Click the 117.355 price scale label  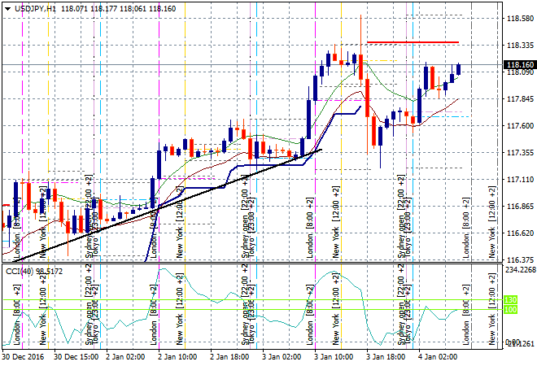click(520, 152)
